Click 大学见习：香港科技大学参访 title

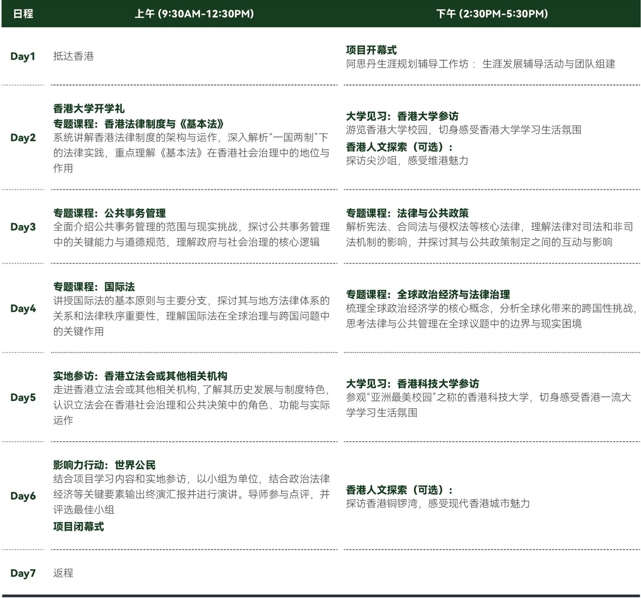[412, 384]
